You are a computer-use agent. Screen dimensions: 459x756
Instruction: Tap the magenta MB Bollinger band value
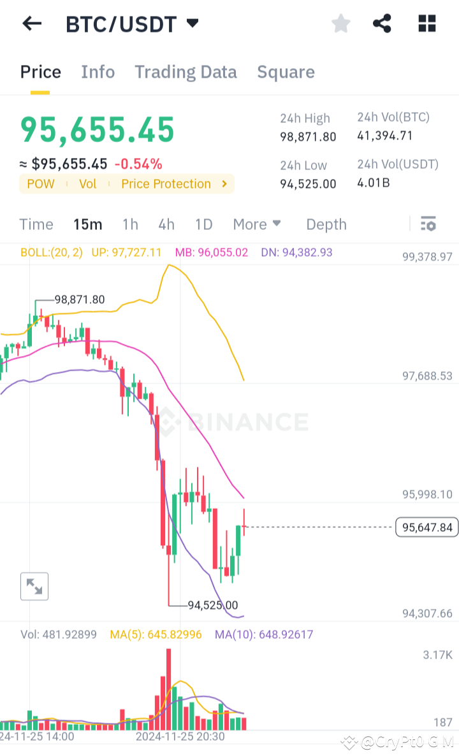point(211,252)
